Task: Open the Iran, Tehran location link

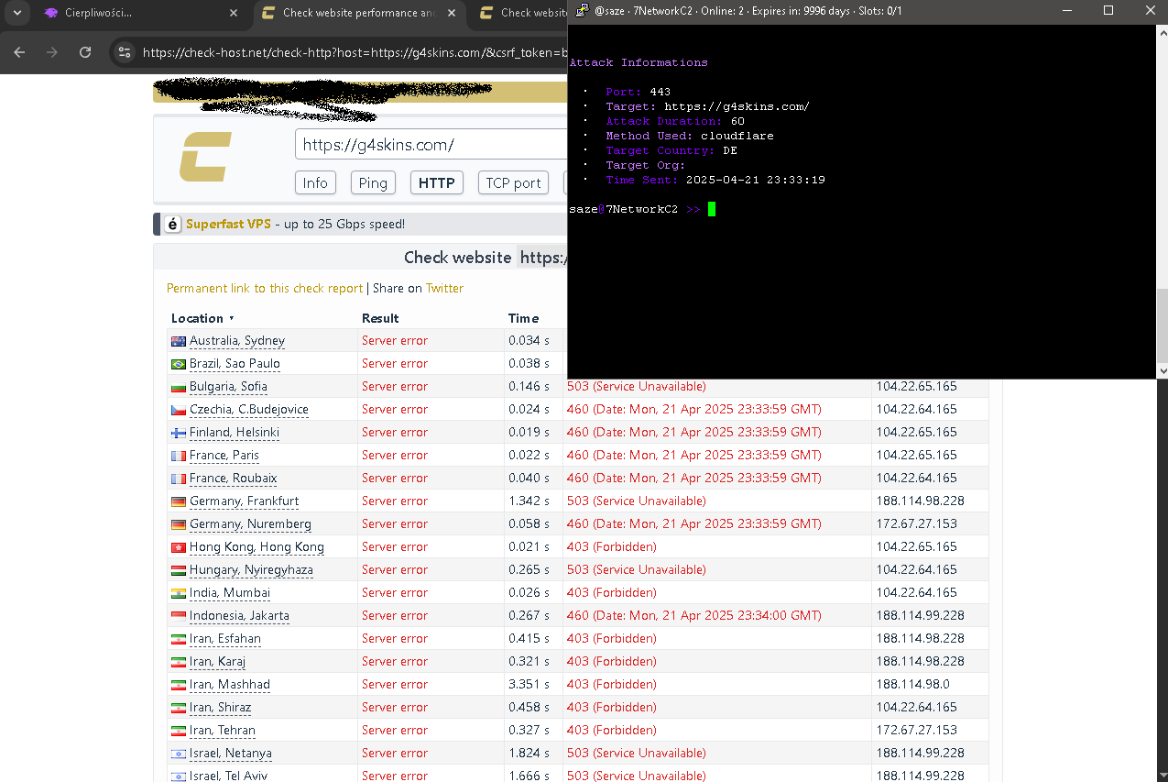Action: pyautogui.click(x=223, y=730)
